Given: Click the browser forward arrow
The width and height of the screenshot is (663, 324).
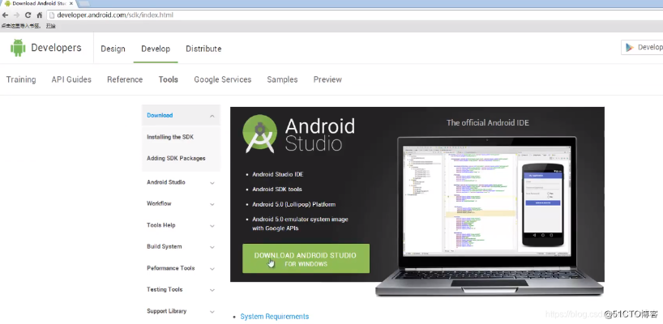Looking at the screenshot, I should (15, 15).
